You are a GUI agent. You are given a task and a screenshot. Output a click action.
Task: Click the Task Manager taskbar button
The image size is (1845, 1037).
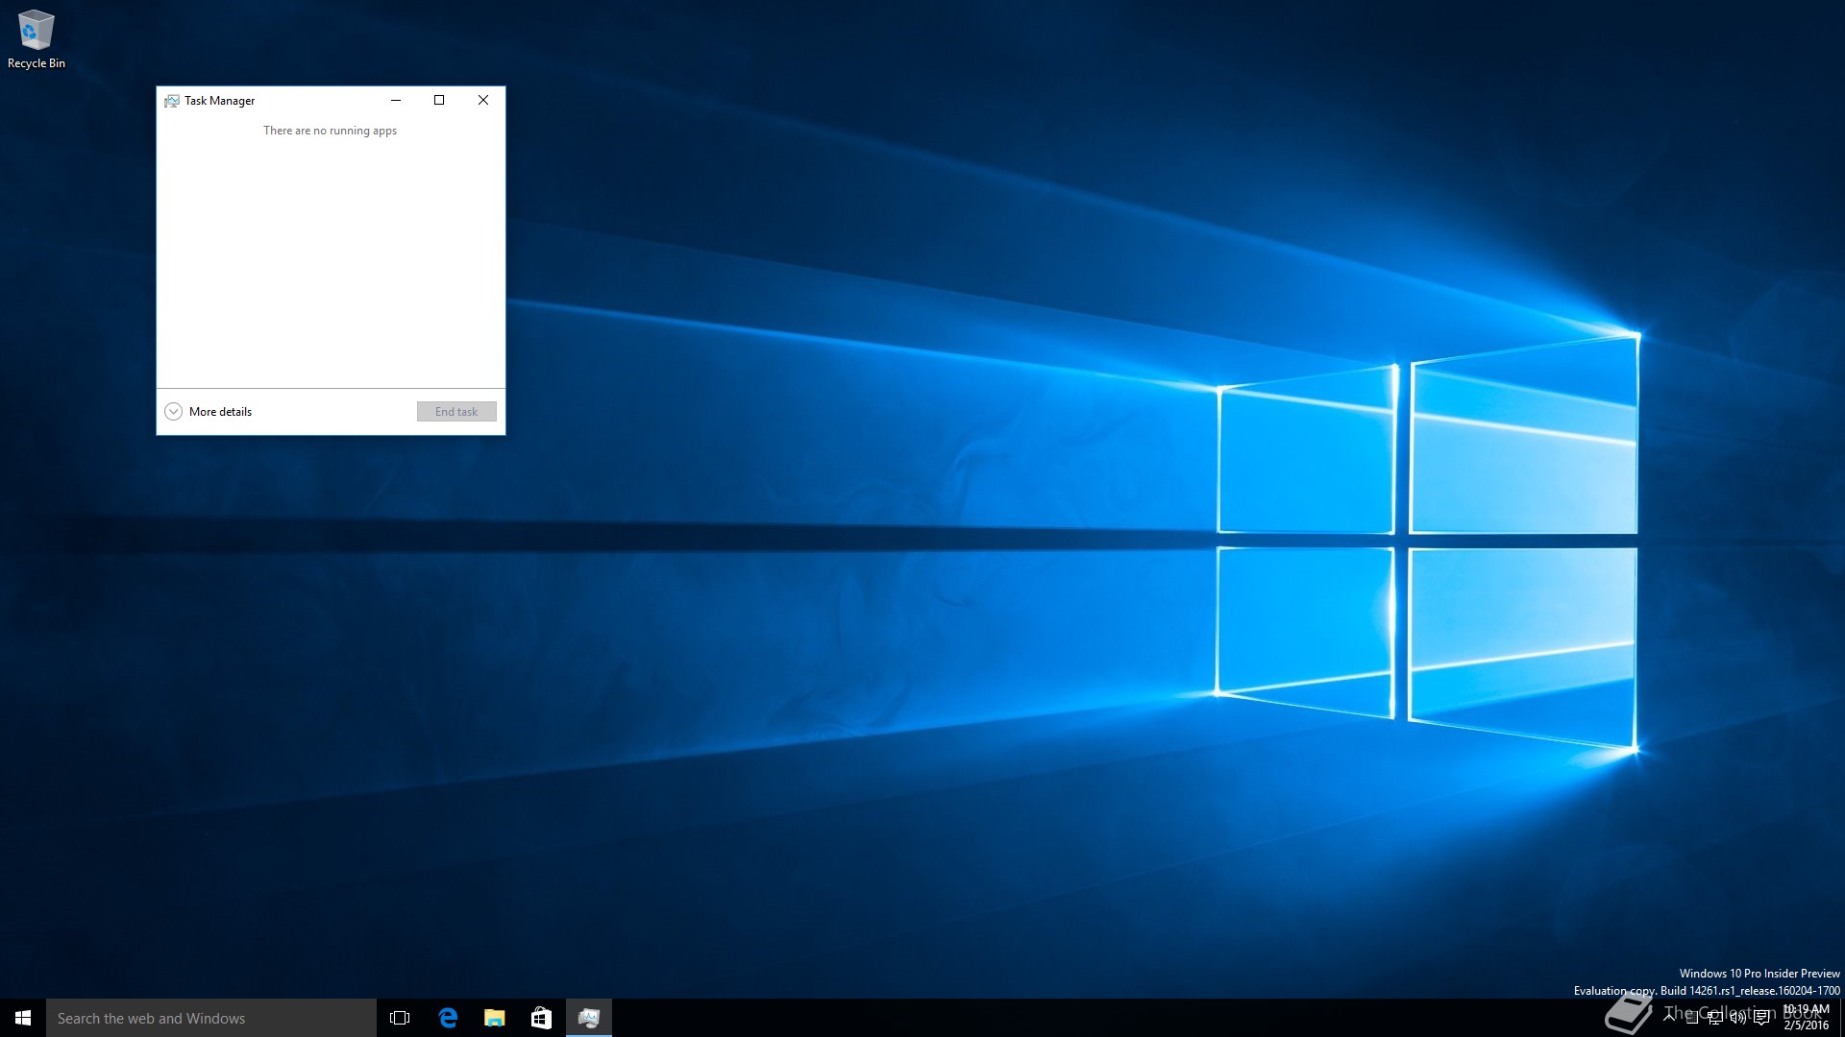click(x=588, y=1018)
